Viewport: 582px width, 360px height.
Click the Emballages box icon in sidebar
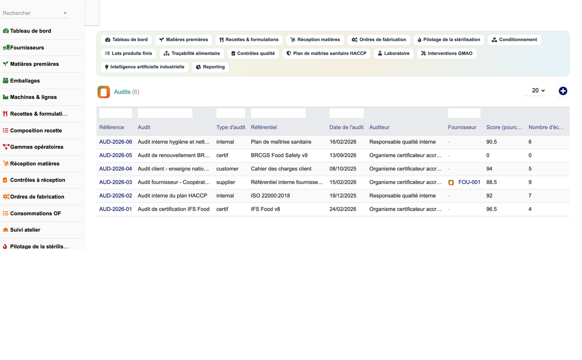[6, 80]
